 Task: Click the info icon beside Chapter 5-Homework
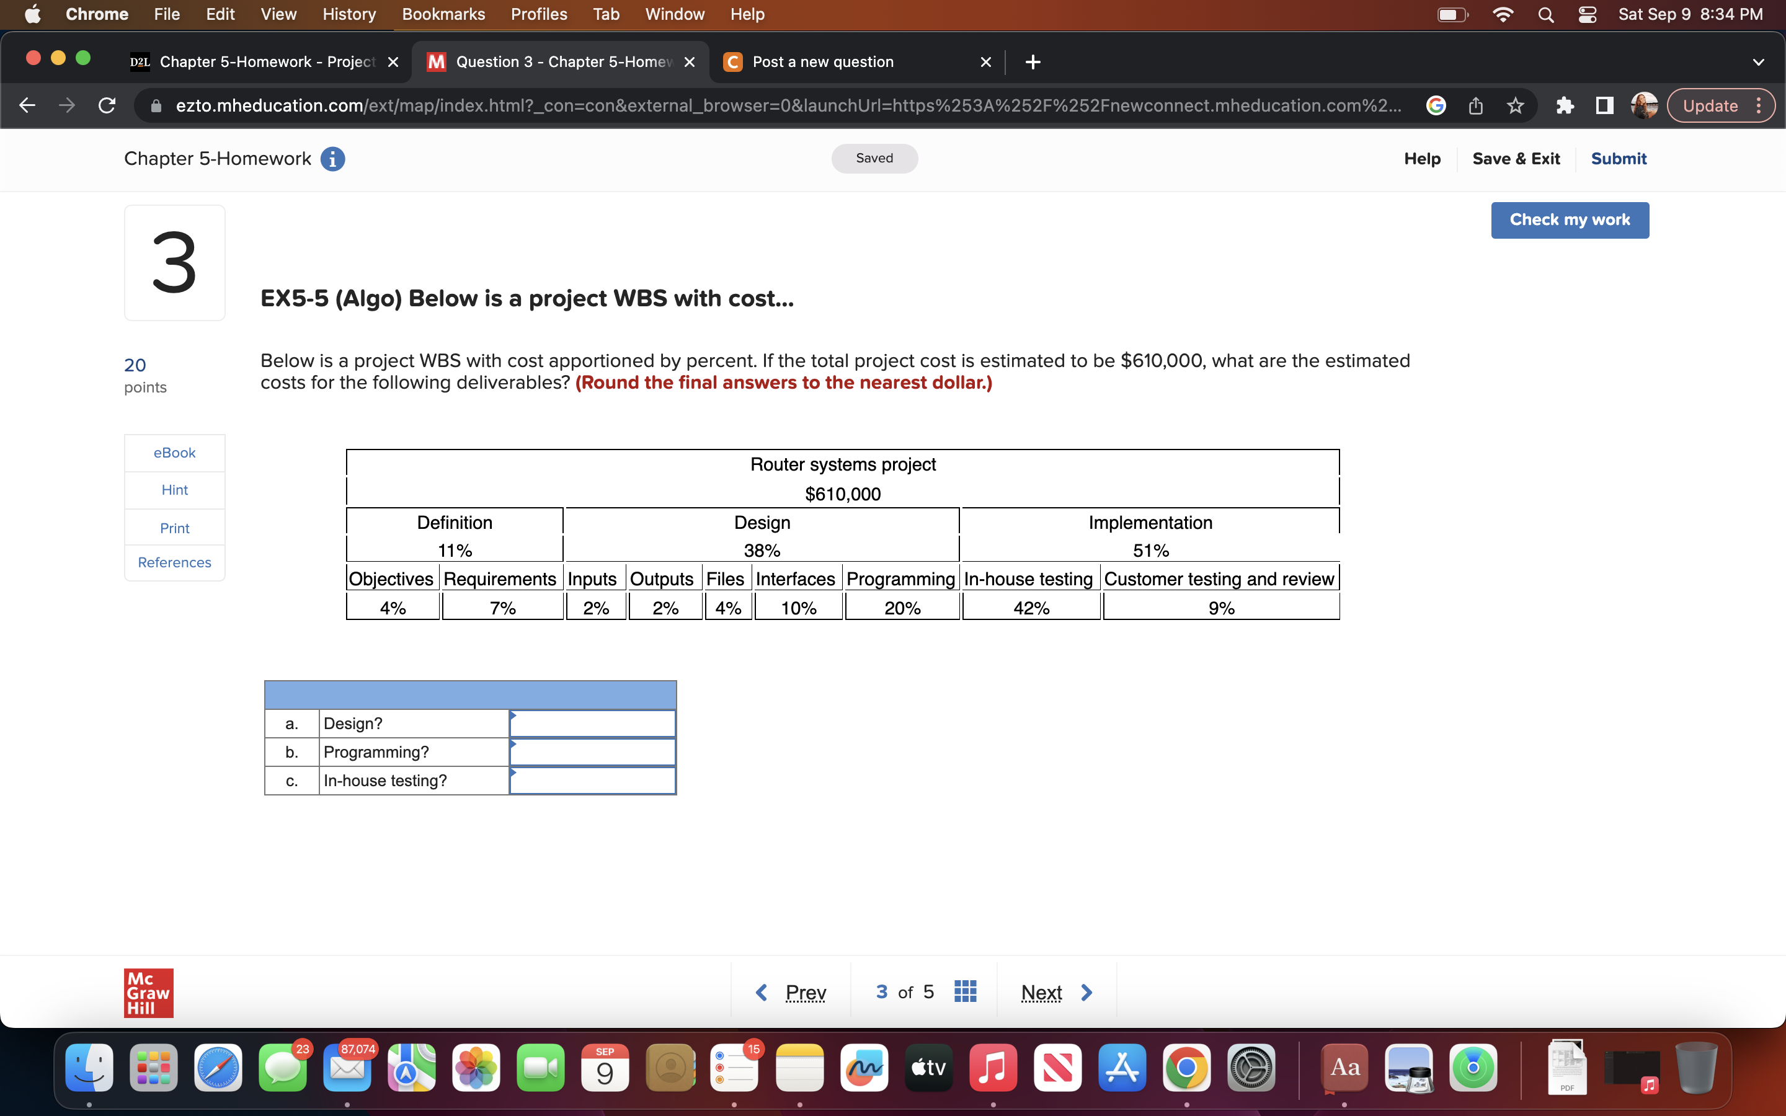(x=332, y=159)
